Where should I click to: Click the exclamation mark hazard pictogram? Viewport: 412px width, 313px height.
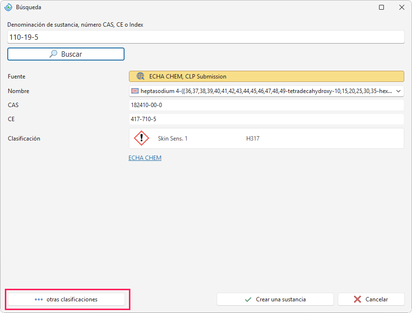(142, 138)
